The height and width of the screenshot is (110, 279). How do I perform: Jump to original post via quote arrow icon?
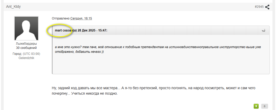[264, 30]
